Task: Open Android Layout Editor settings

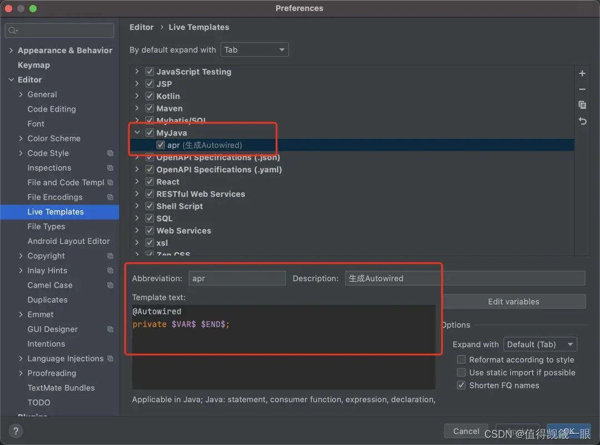Action: [68, 241]
